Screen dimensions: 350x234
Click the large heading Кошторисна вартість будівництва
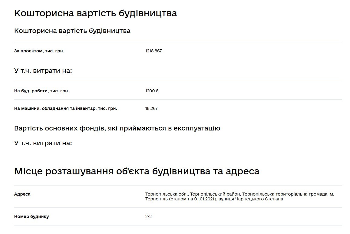pos(95,14)
